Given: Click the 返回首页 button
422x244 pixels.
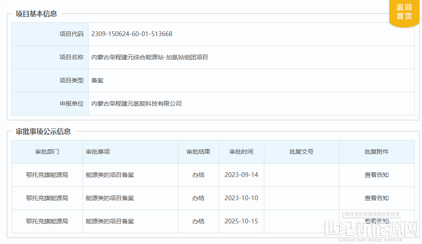Looking at the screenshot, I should [x=404, y=12].
